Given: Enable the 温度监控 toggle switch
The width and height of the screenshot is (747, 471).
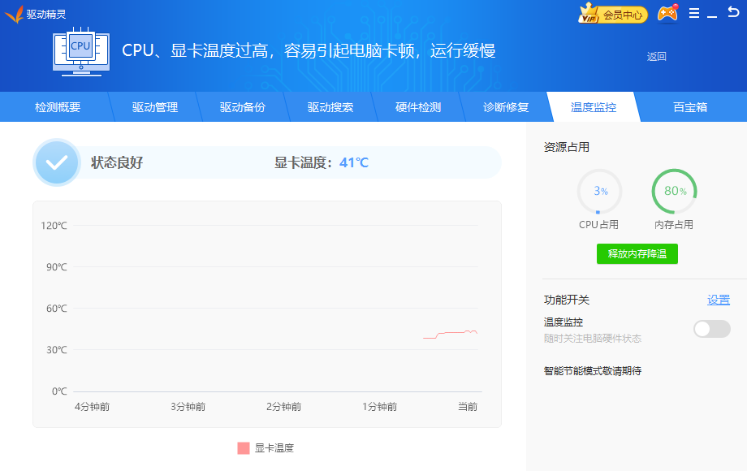Looking at the screenshot, I should pos(711,329).
